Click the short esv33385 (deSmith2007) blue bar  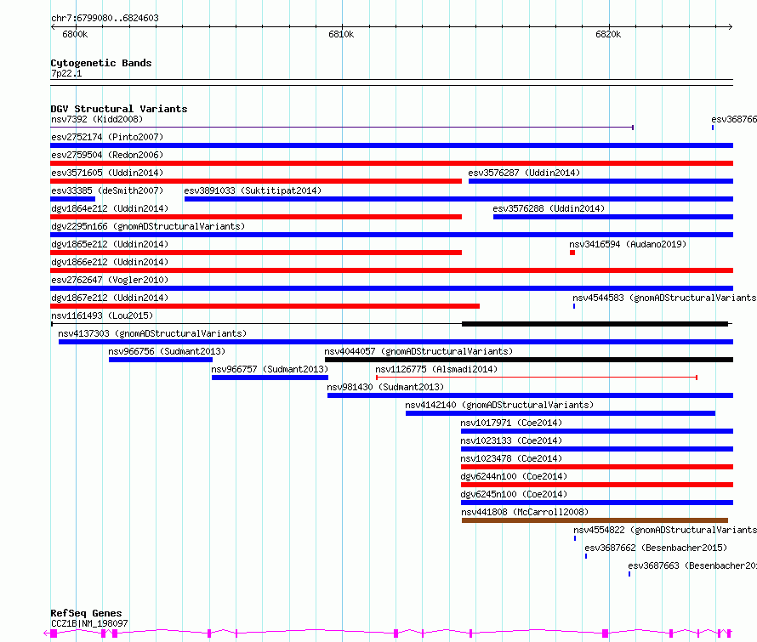coord(73,199)
